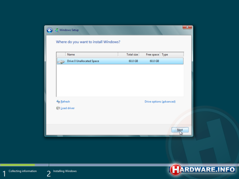Sort by Total size column header
Image resolution: width=239 pixels, height=179 pixels.
[129, 54]
